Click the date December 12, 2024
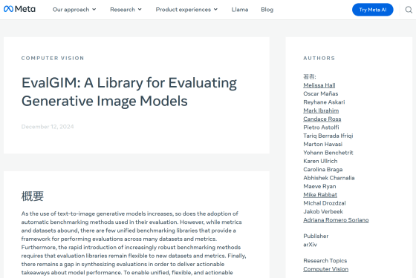The width and height of the screenshot is (416, 278). coord(48,127)
